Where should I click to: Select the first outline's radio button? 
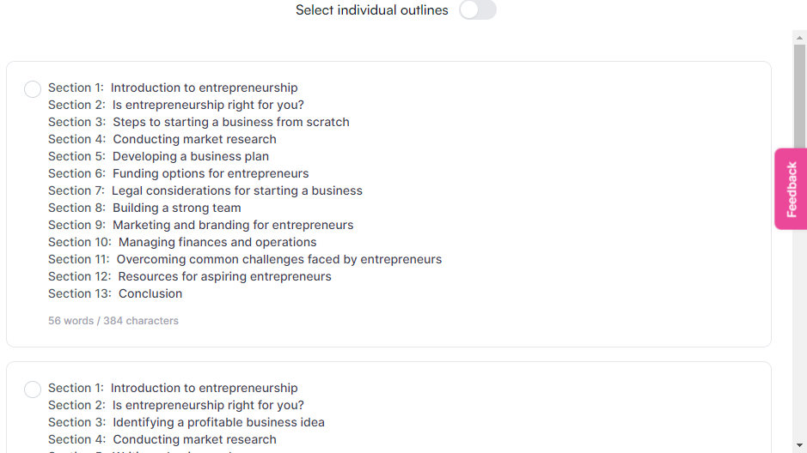(x=33, y=89)
